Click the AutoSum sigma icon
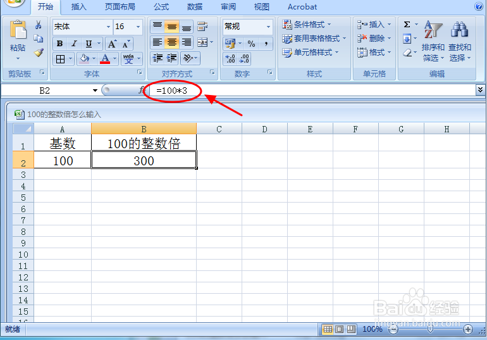Image resolution: width=487 pixels, height=340 pixels. coord(407,25)
